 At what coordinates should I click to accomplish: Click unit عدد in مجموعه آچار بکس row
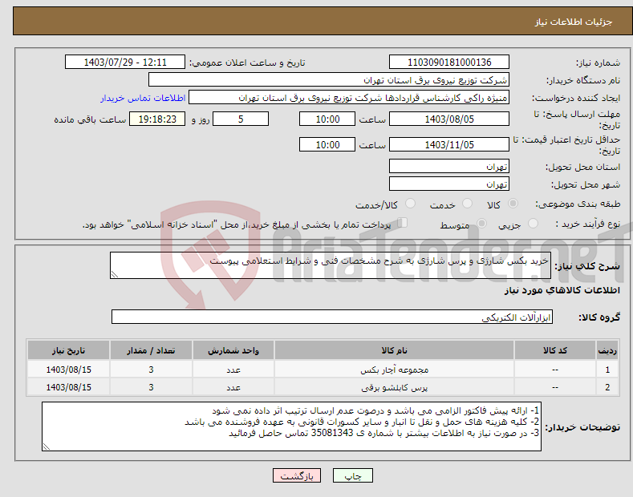point(233,370)
